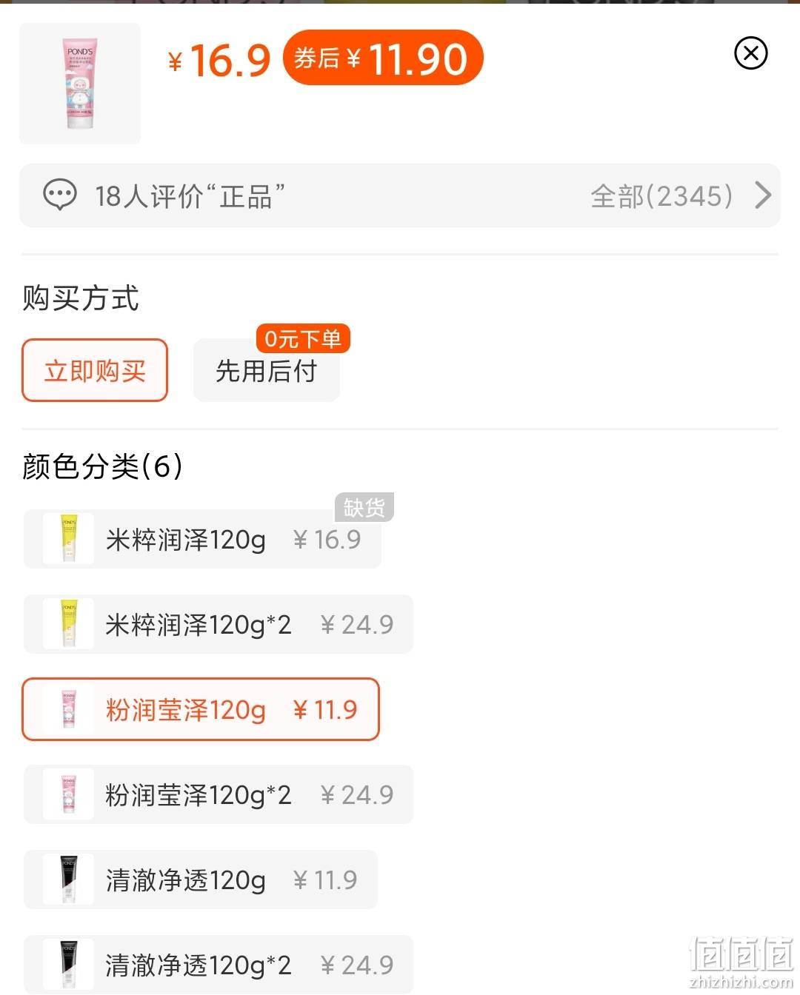
Task: Tap the 0元下单 badge
Action: 303,339
